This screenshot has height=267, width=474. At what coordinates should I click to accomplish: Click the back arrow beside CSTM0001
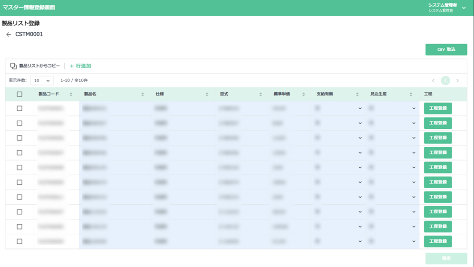9,35
